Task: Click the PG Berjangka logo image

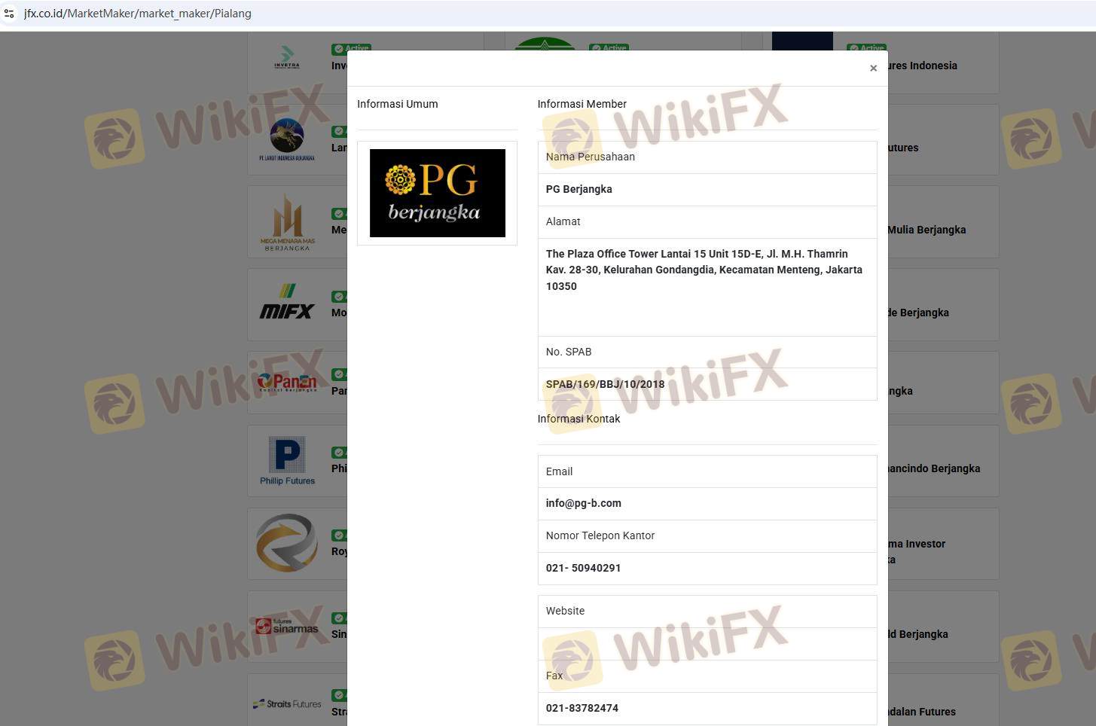Action: (437, 193)
